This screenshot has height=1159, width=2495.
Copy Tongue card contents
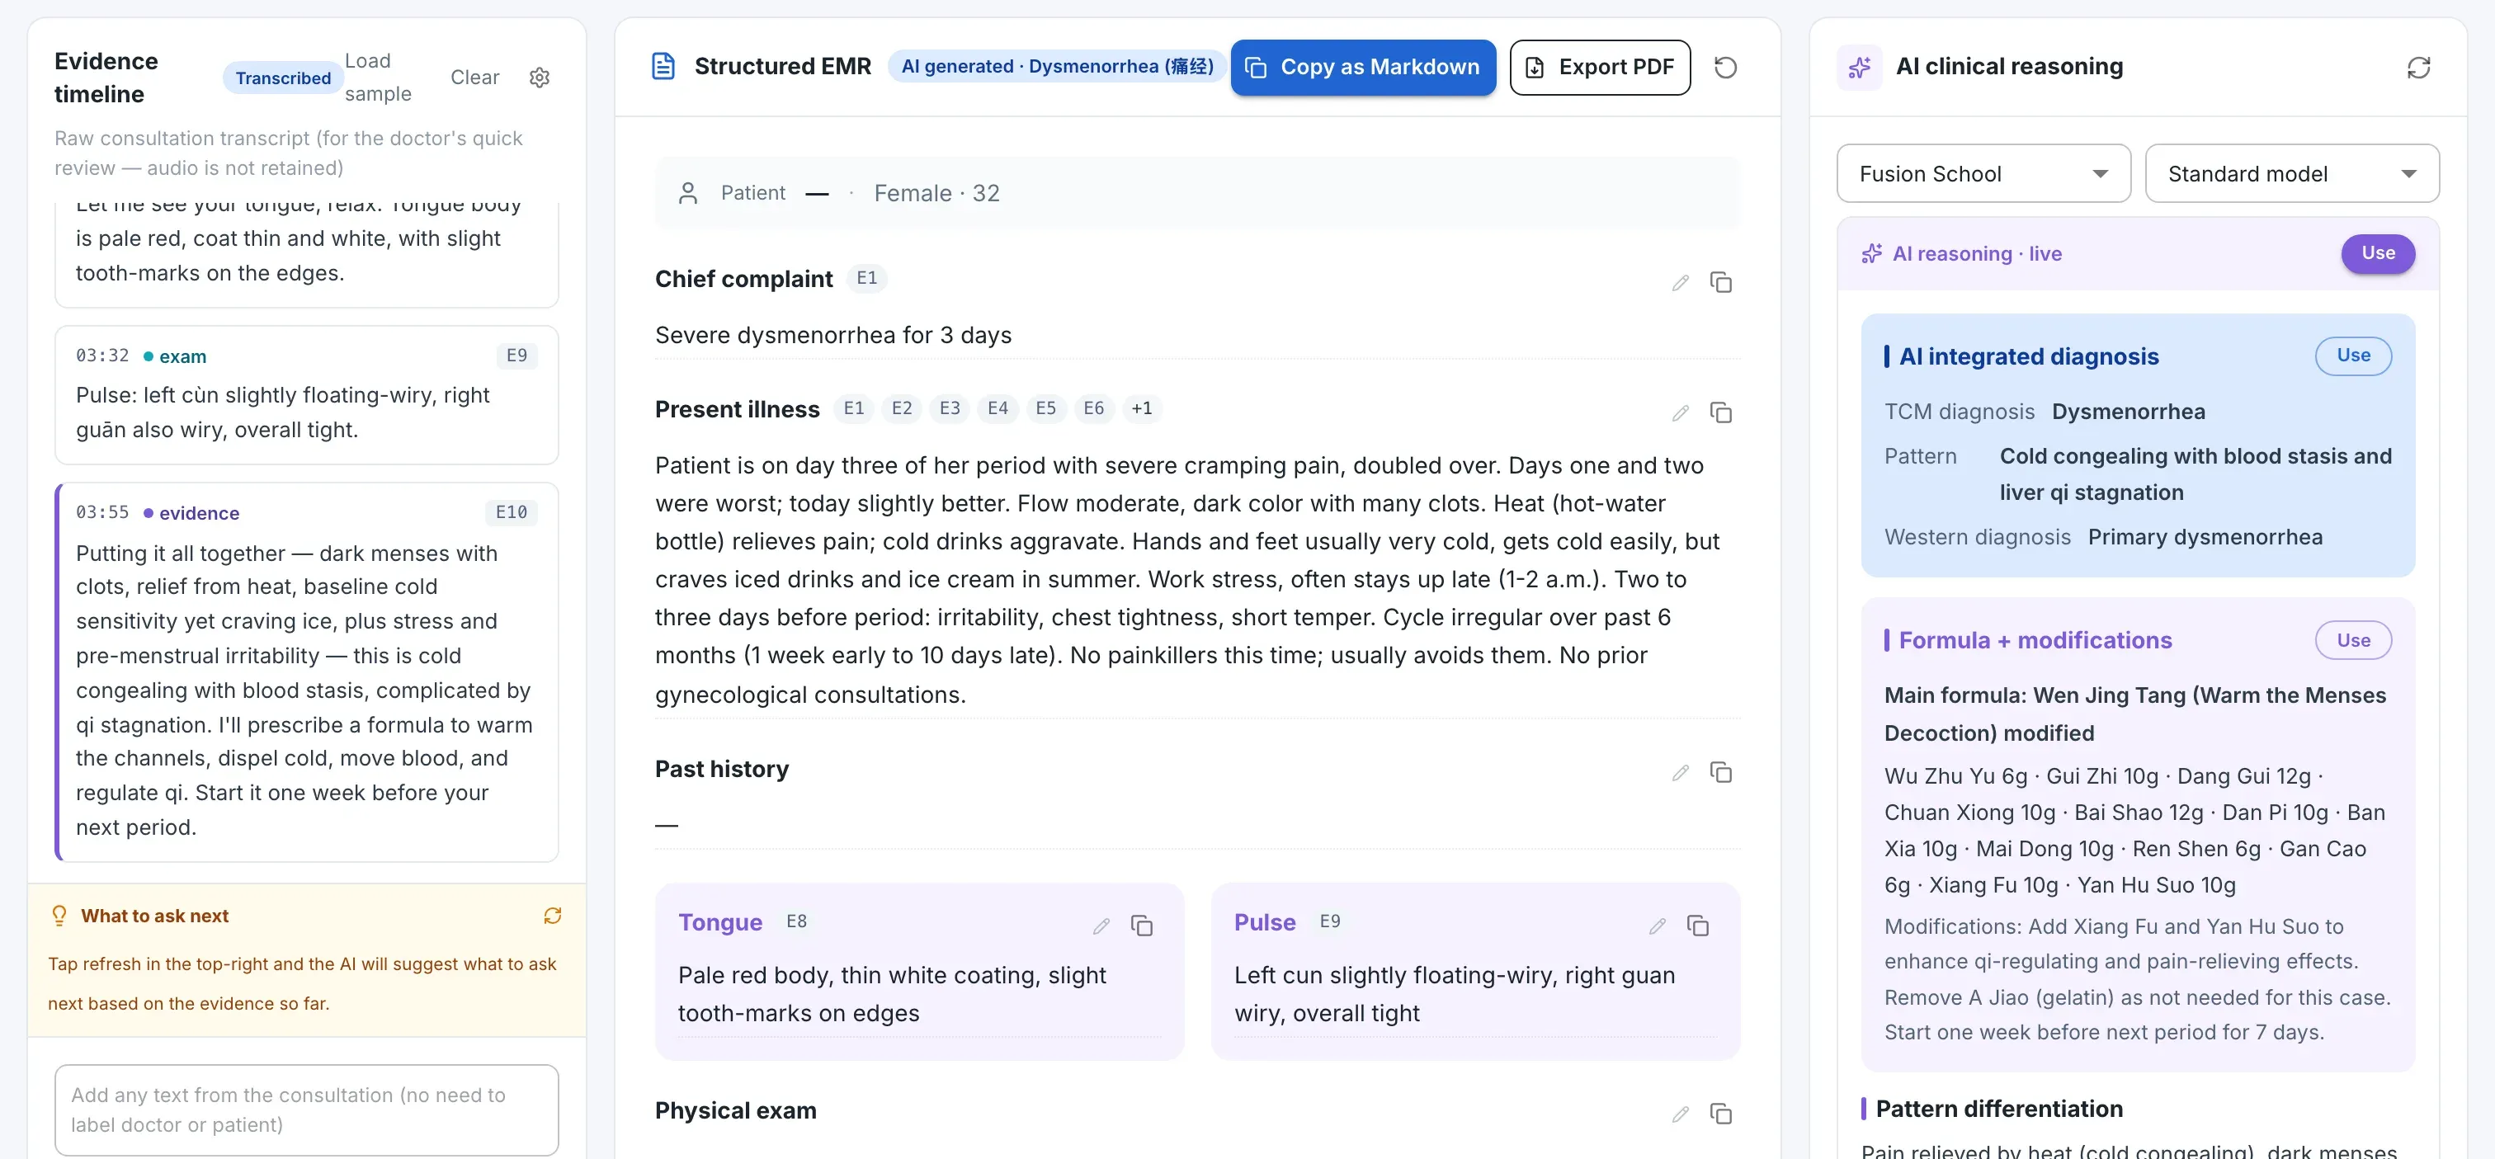1142,926
